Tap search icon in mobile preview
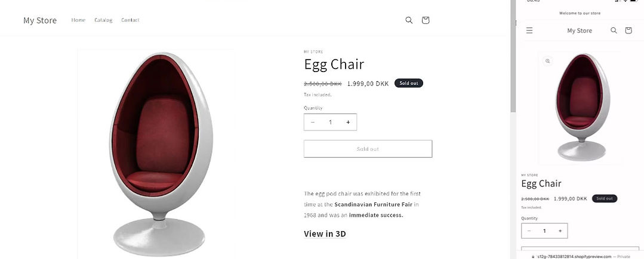 (x=614, y=30)
